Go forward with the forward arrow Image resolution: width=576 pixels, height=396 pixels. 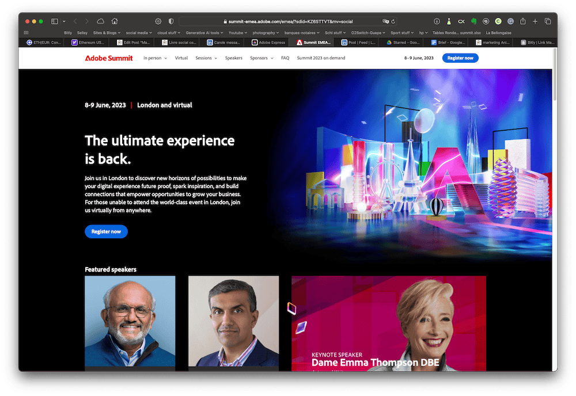click(x=87, y=21)
